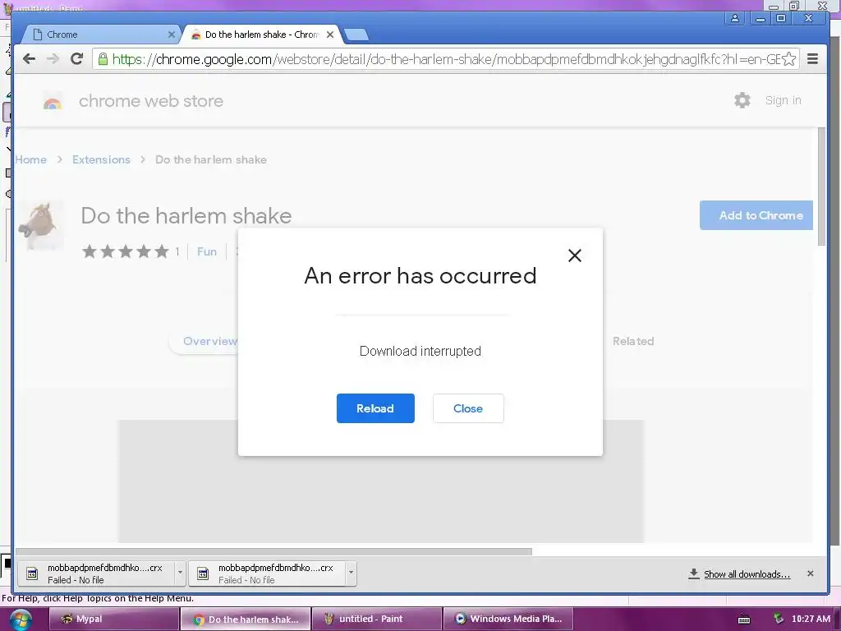Click the green padlock security icon

click(x=103, y=58)
